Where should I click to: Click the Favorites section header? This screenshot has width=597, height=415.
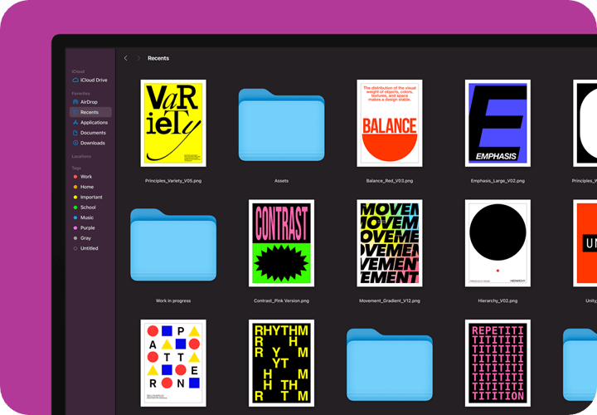pyautogui.click(x=80, y=93)
